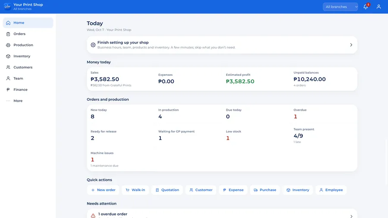The height and width of the screenshot is (218, 388).
Task: Click the Expenses ₱0.00 figure
Action: (x=166, y=81)
